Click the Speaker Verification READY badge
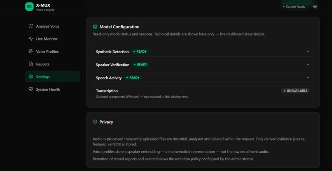This screenshot has height=171, width=332. (140, 65)
